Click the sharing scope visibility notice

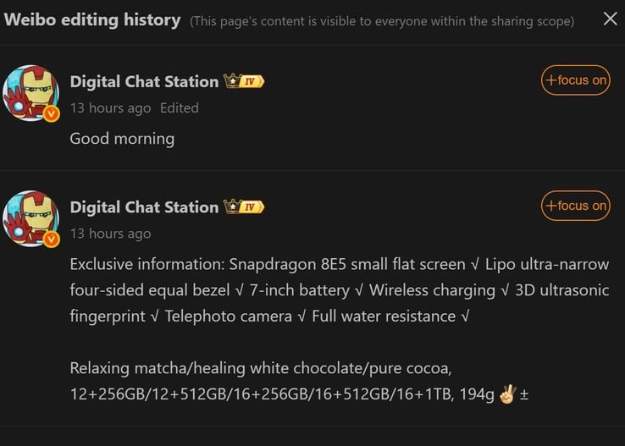pyautogui.click(x=382, y=20)
